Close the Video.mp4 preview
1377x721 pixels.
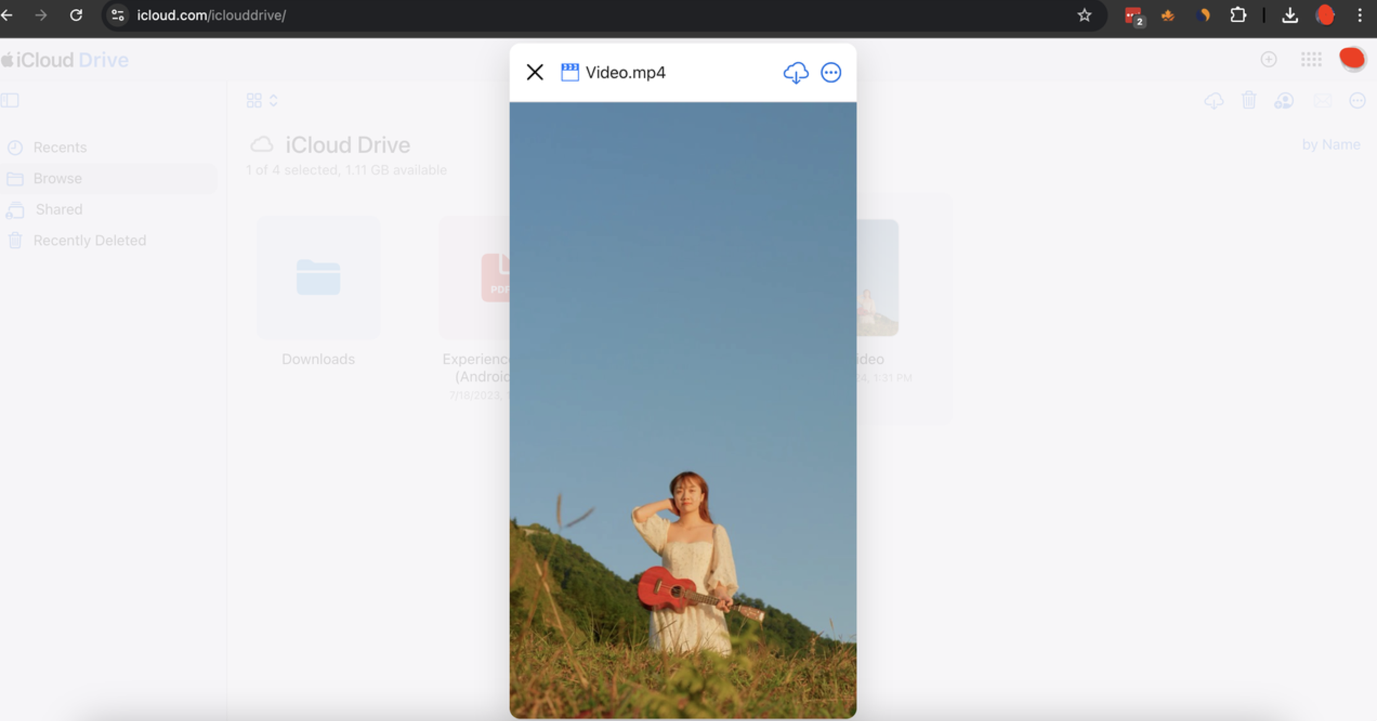[x=534, y=72]
